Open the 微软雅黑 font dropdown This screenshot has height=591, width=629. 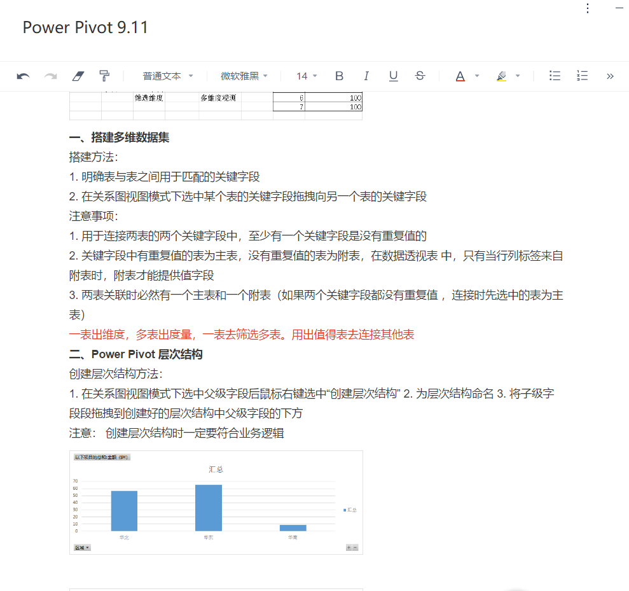244,76
